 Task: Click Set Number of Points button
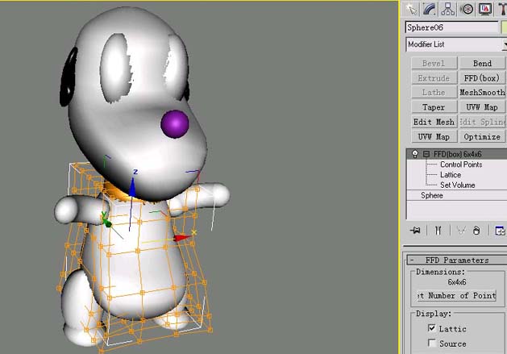pos(457,295)
